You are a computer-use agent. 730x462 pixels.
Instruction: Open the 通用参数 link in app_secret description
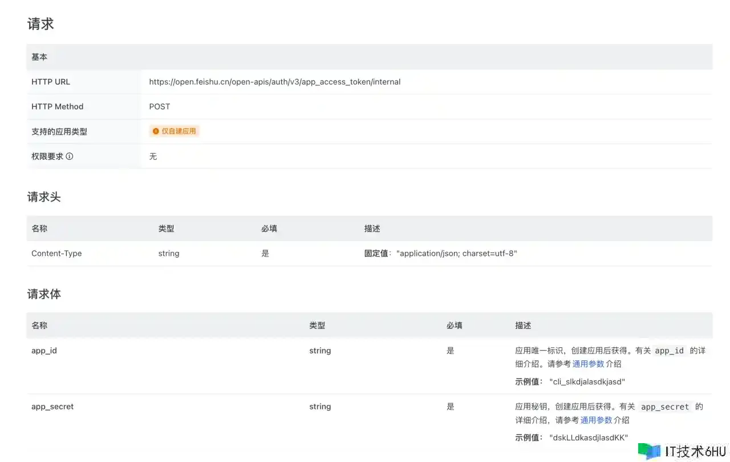click(596, 420)
